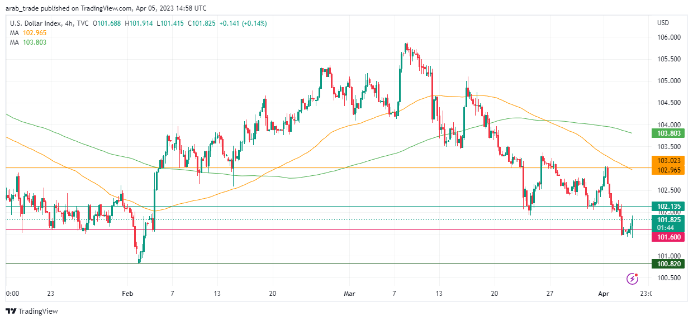Open the USD currency label
This screenshot has width=693, height=321.
pos(663,23)
